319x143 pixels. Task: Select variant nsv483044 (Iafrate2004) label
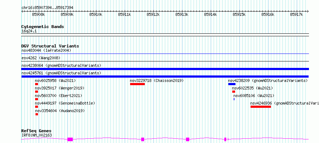[x=46, y=50]
